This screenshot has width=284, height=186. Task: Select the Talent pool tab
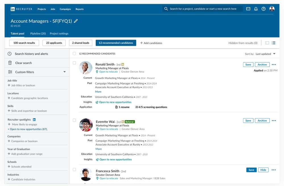pyautogui.click(x=17, y=33)
